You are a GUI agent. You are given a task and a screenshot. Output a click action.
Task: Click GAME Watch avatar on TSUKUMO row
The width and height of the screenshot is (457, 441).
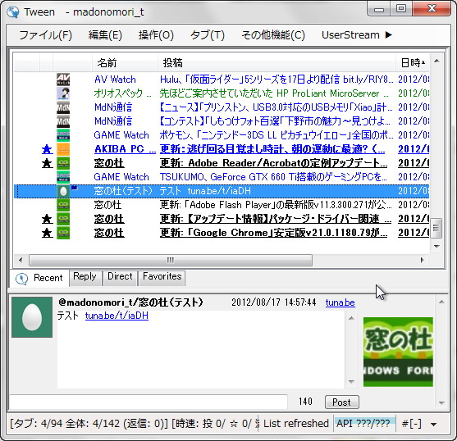(63, 177)
